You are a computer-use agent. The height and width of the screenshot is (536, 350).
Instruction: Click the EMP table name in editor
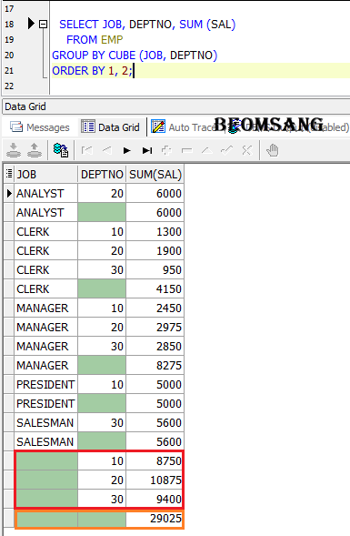pyautogui.click(x=112, y=40)
